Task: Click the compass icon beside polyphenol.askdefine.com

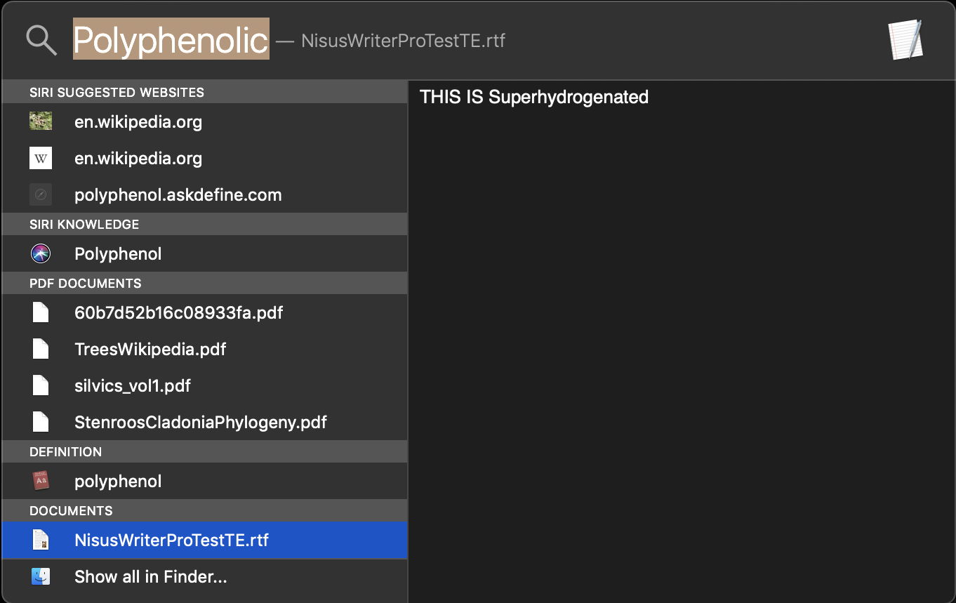Action: click(x=41, y=194)
